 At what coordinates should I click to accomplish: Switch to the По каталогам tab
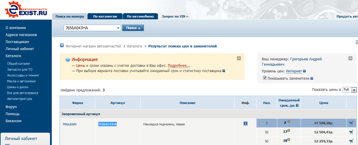click(x=105, y=16)
